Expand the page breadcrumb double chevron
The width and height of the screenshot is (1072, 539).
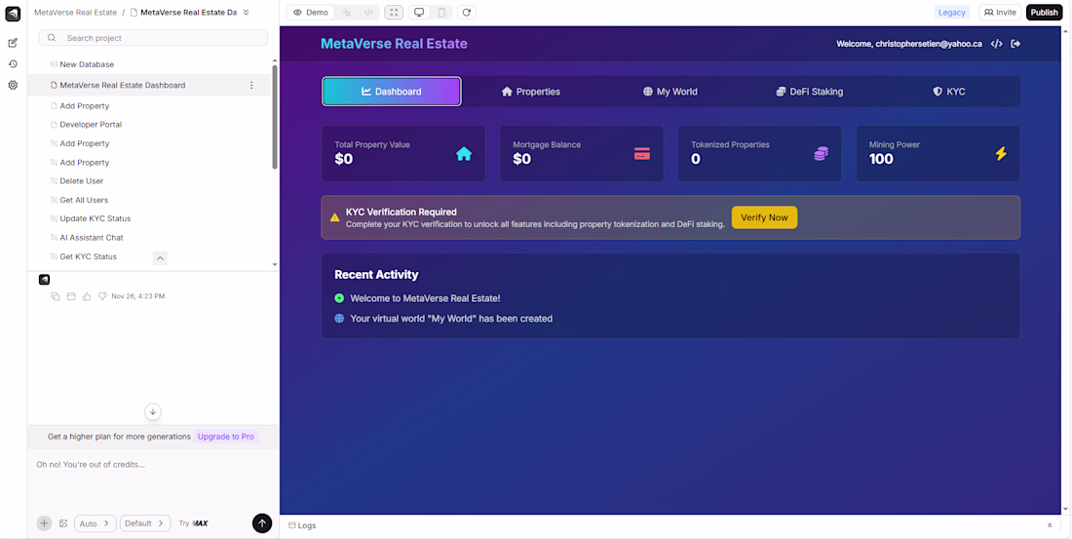click(x=247, y=13)
